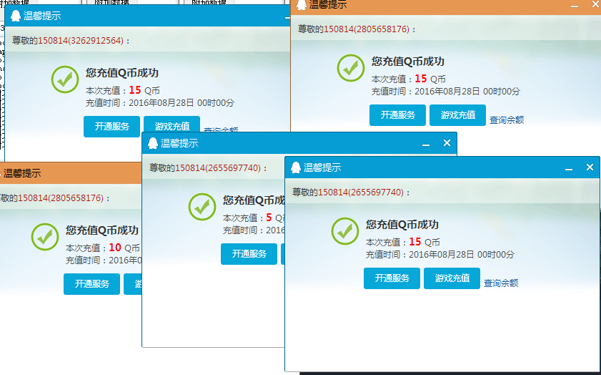The height and width of the screenshot is (375, 601).
Task: Open 查询余额 link in orange 15 Q币 window
Action: tap(507, 120)
